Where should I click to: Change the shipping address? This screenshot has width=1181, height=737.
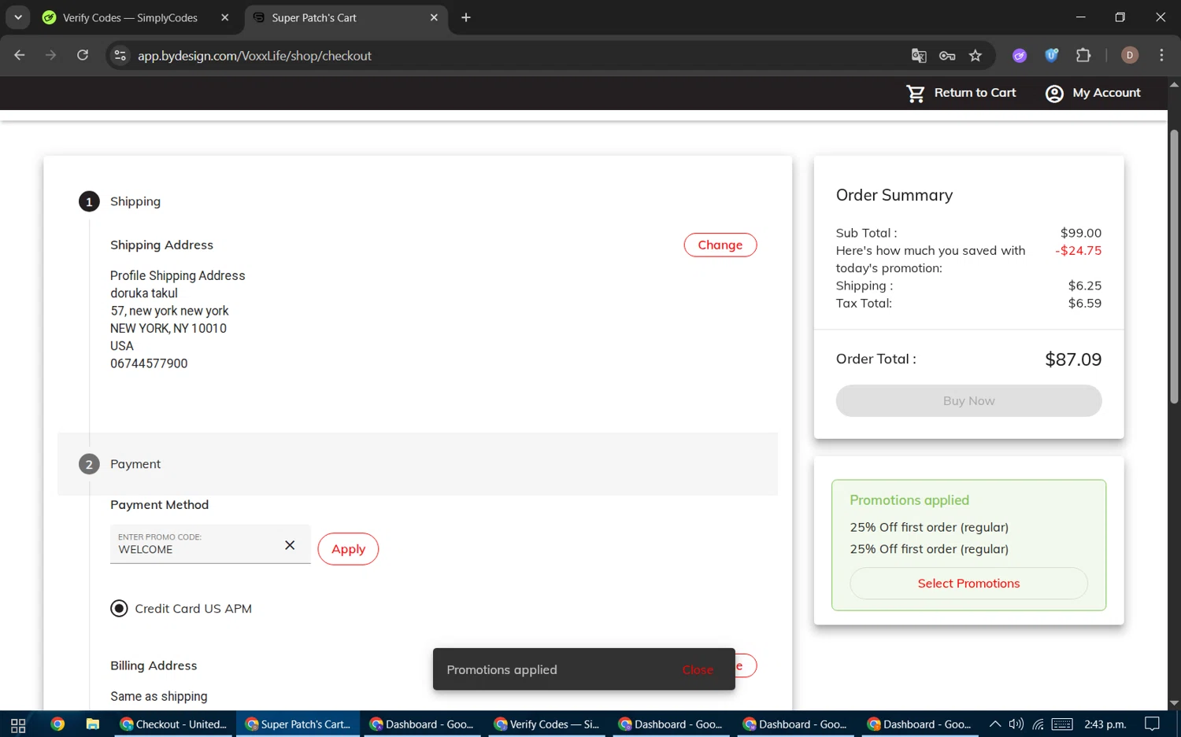(720, 245)
